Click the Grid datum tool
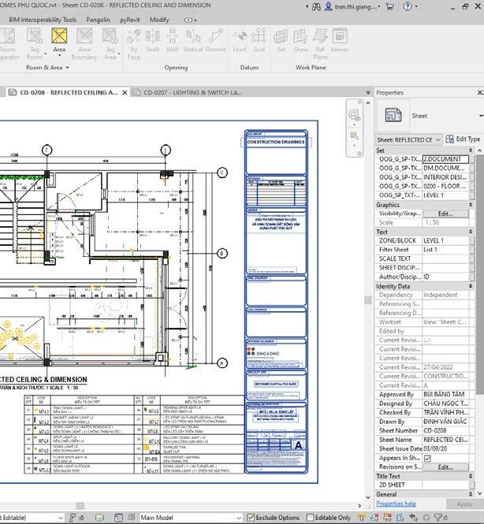484x524 pixels. pos(259,40)
